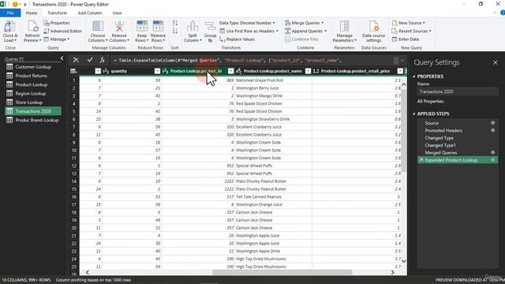Viewport: 505px width, 284px height.
Task: Open Data Type Decimal Number dropdown
Action: [x=247, y=23]
